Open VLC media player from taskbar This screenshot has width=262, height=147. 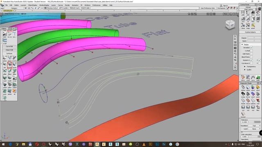point(144,144)
